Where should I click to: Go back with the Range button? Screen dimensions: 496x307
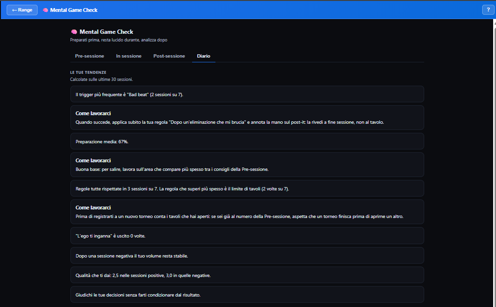22,10
